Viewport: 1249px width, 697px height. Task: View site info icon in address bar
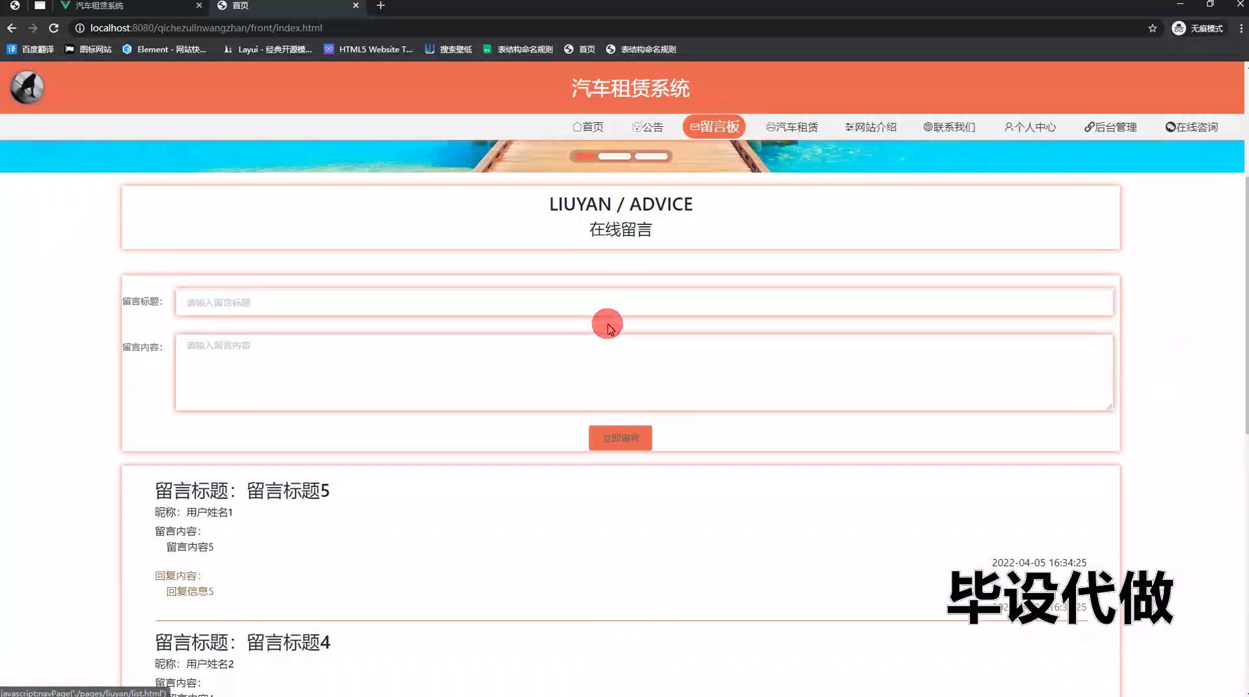(79, 28)
